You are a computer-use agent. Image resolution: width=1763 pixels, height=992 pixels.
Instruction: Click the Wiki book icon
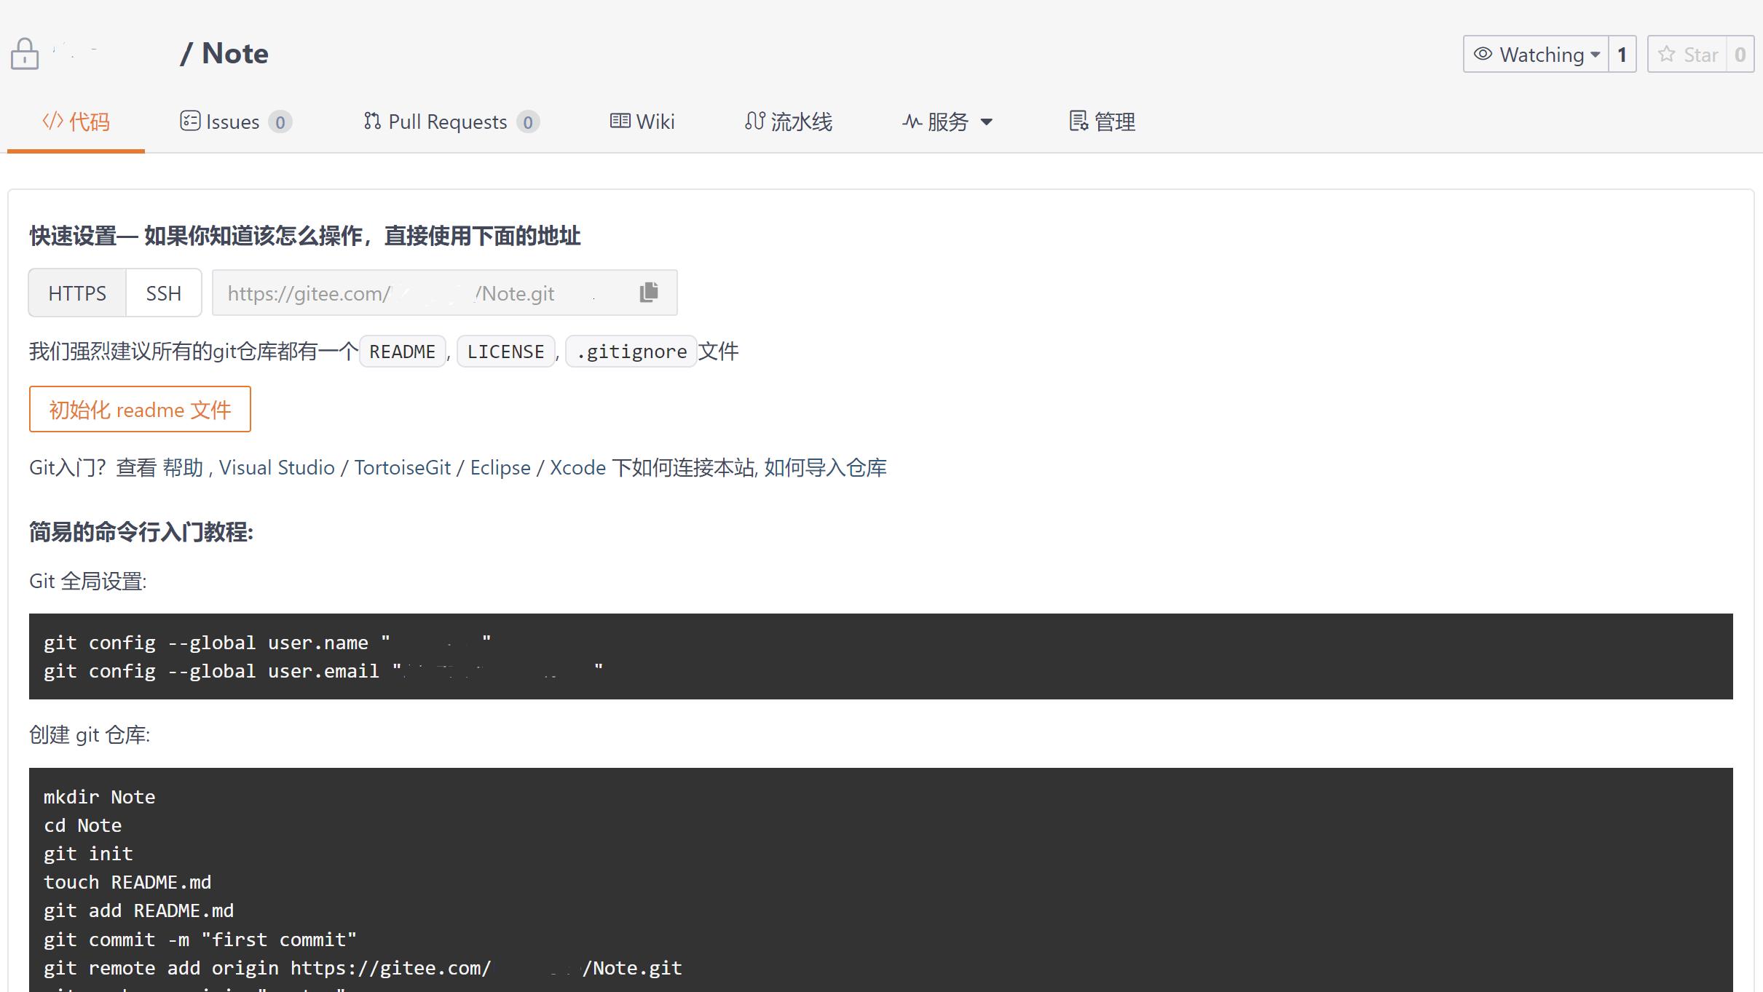pyautogui.click(x=620, y=121)
